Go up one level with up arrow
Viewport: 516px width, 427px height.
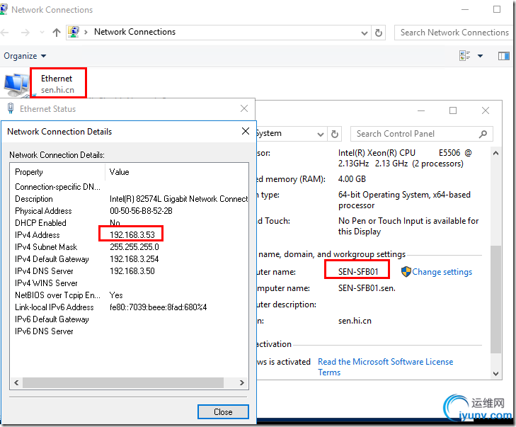[x=57, y=33]
